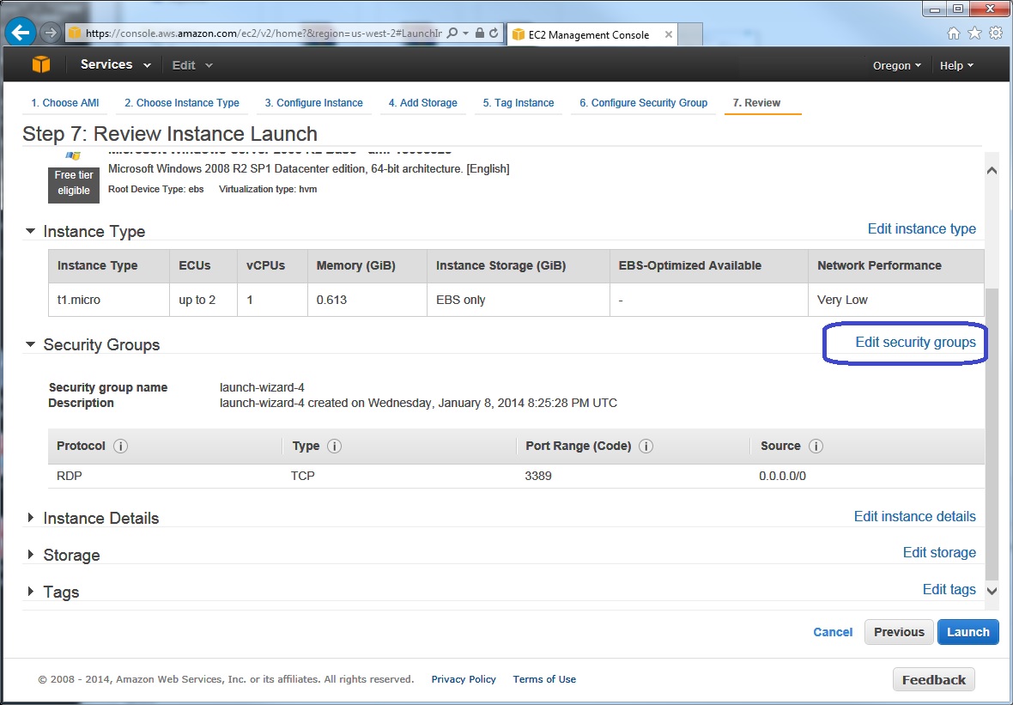Click the lock security icon in address bar
Screen dimensions: 1013x705
pyautogui.click(x=479, y=33)
